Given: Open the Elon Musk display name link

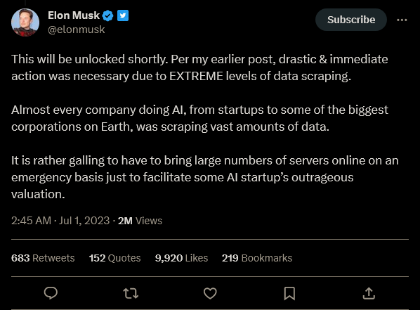Looking at the screenshot, I should (74, 15).
